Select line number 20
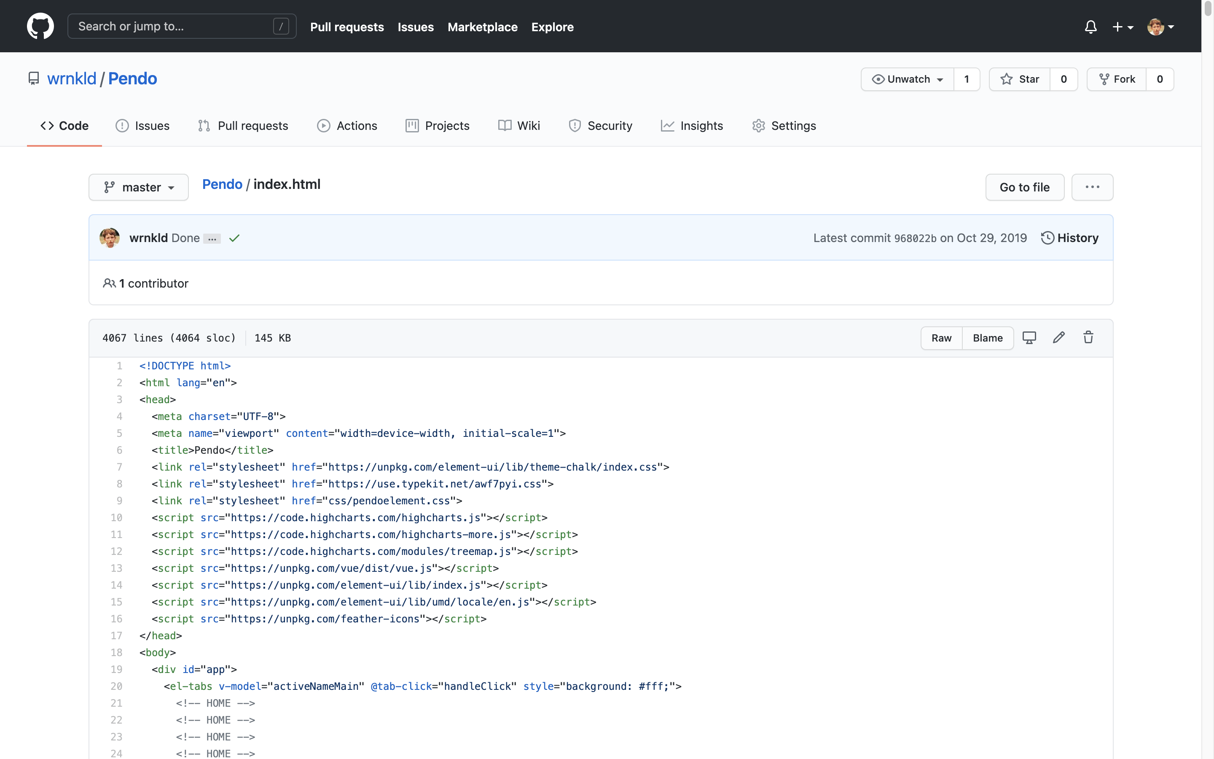 click(x=116, y=686)
